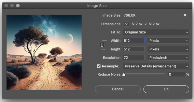Confirm with the OK button
The image size is (194, 102).
coord(166,89)
